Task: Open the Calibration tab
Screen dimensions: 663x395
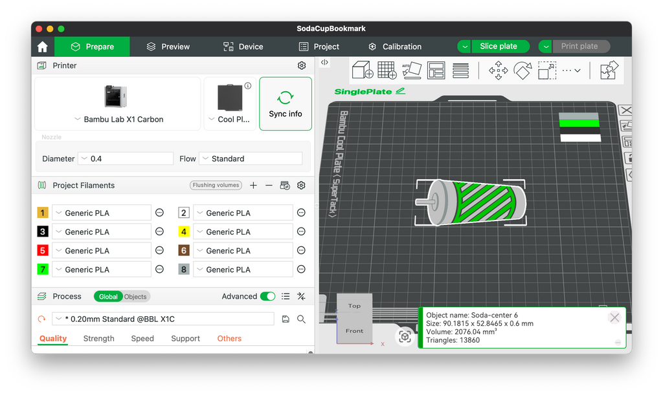Action: (395, 47)
